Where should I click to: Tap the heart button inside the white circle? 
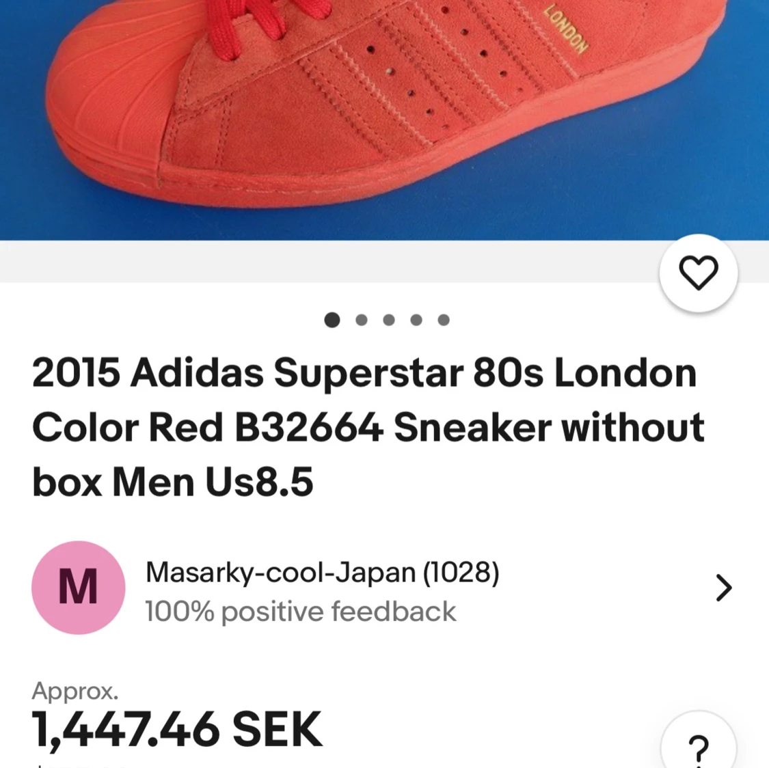(698, 273)
